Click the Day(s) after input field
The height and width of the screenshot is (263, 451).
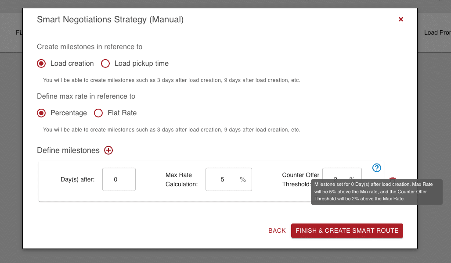(119, 179)
